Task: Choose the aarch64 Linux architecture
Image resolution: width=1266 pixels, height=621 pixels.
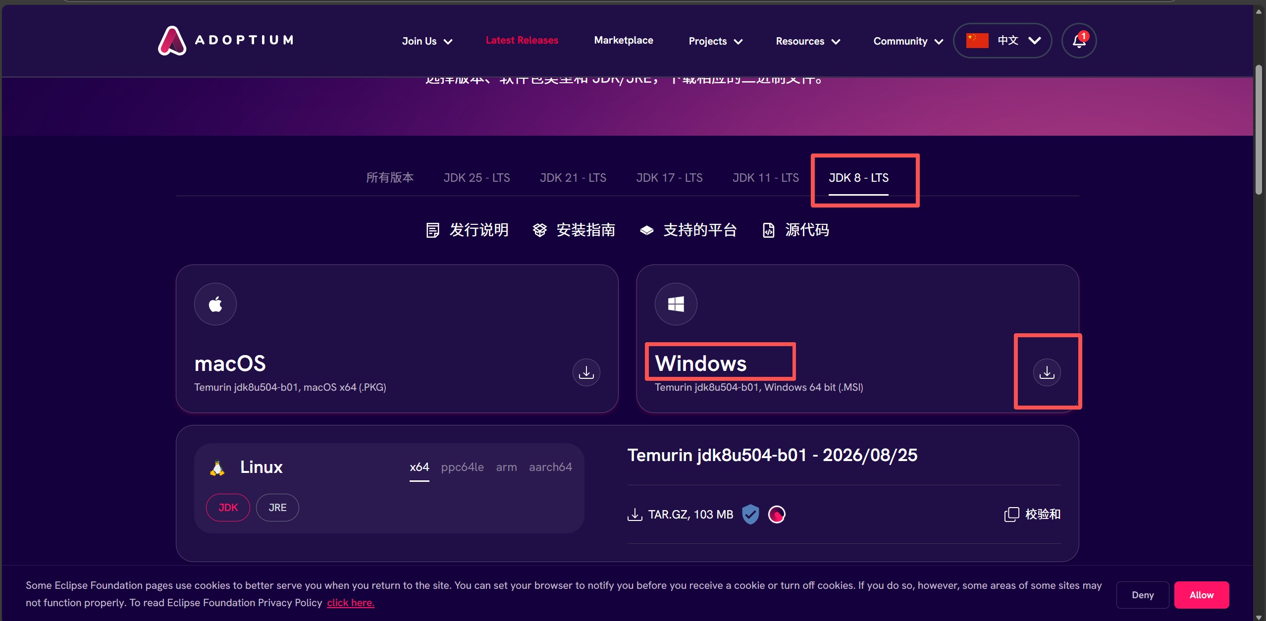Action: click(x=550, y=467)
